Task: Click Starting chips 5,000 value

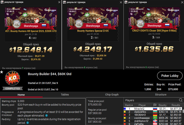Action: point(21,101)
